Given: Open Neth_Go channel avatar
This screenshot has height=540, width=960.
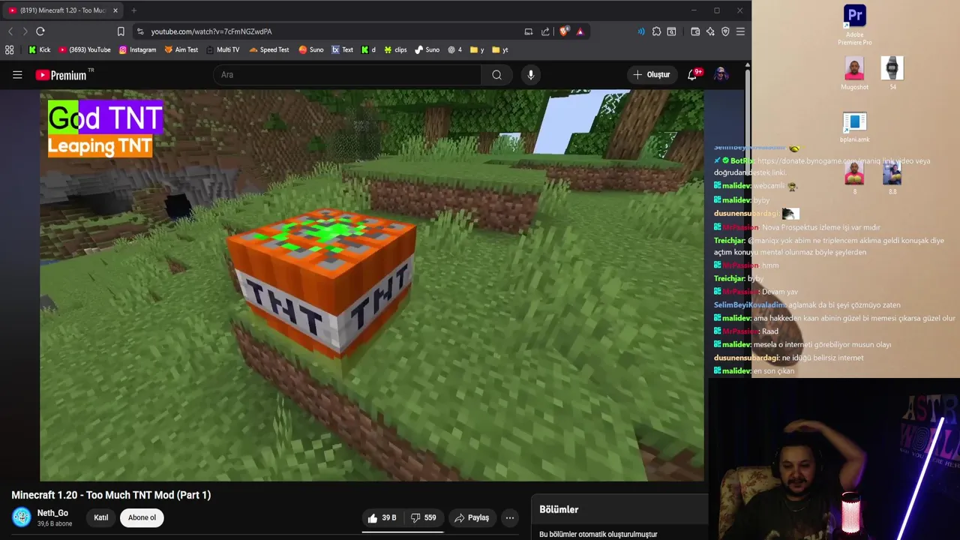Looking at the screenshot, I should tap(22, 517).
